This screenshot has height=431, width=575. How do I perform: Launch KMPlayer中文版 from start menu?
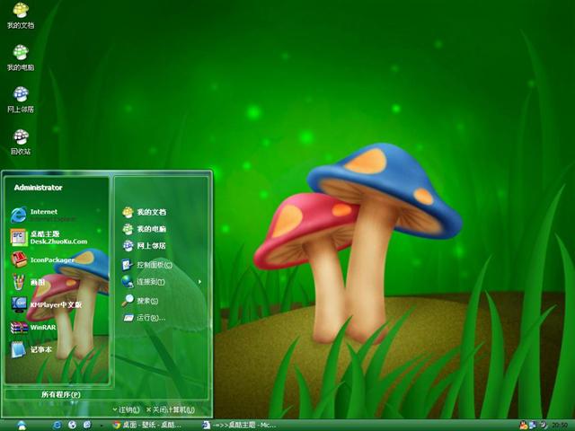tap(46, 304)
